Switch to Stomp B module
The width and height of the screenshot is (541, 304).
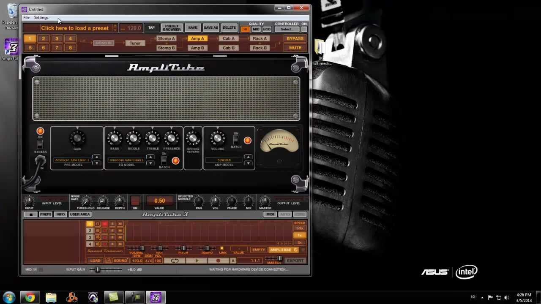(x=166, y=48)
